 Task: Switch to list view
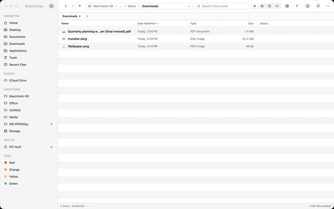[255, 6]
